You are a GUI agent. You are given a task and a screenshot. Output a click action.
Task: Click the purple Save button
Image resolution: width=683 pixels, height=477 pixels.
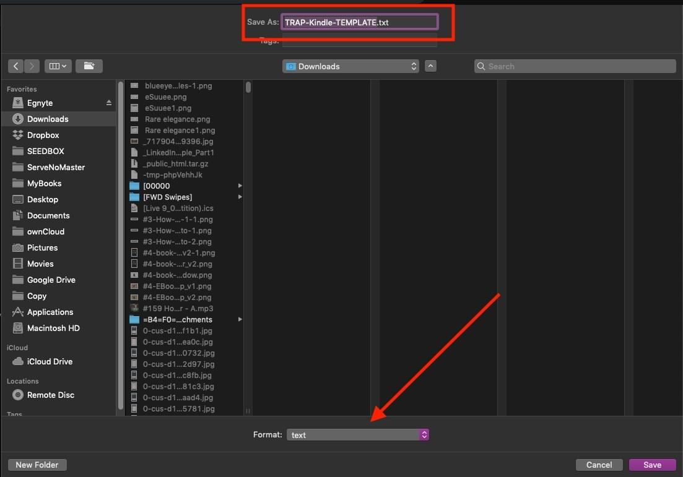click(652, 465)
